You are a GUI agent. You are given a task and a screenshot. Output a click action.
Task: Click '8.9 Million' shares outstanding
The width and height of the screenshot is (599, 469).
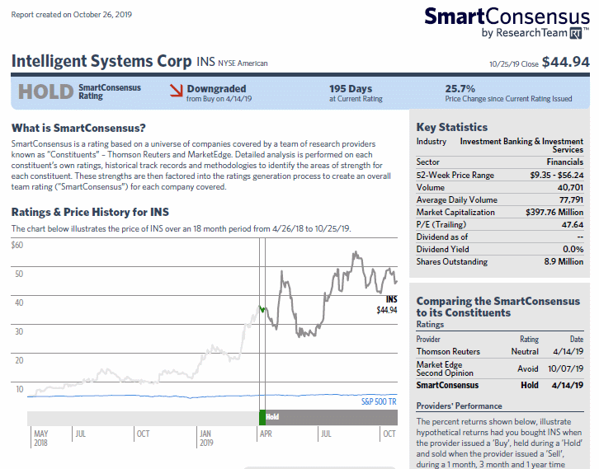(564, 261)
